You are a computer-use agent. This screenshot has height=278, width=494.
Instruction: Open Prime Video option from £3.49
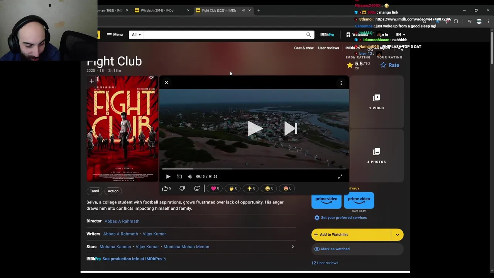(359, 200)
